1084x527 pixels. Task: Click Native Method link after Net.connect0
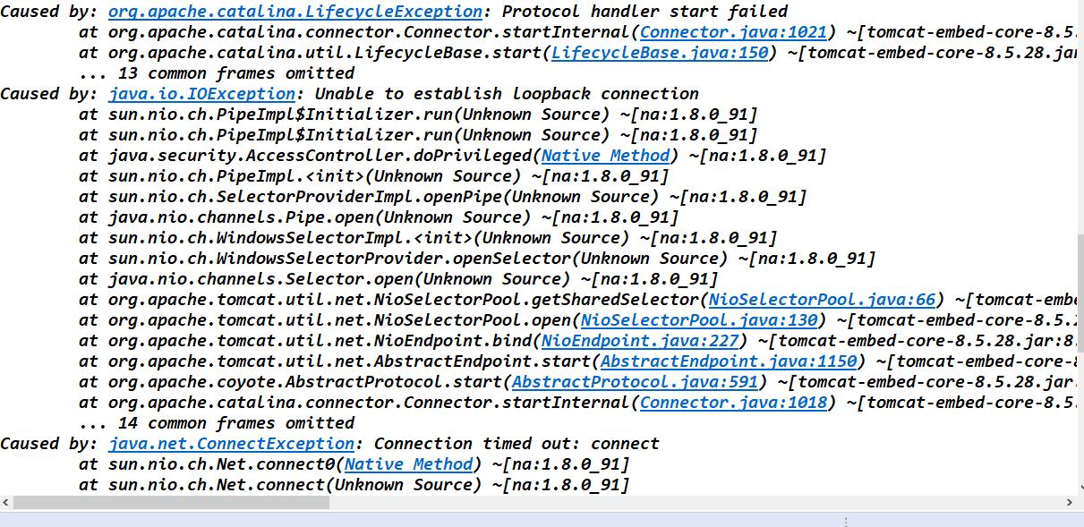tap(408, 464)
